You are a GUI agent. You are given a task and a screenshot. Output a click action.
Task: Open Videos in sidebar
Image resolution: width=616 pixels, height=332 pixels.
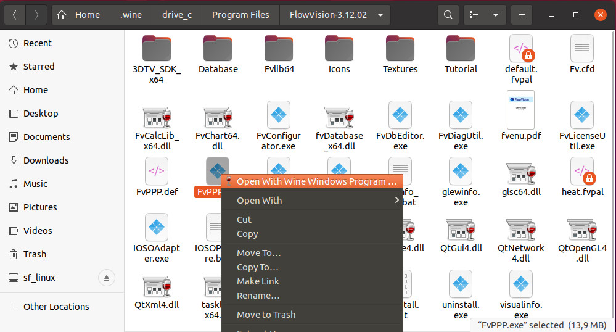pos(62,231)
